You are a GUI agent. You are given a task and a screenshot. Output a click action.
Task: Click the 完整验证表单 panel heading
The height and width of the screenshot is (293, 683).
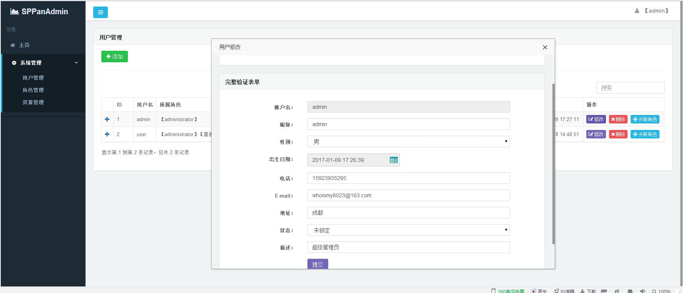tap(242, 82)
